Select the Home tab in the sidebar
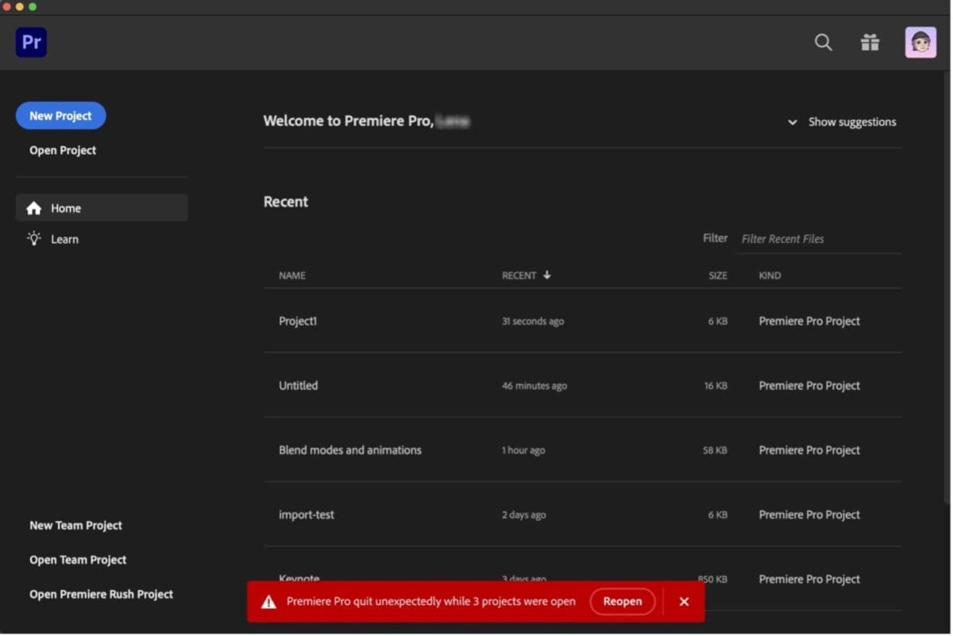This screenshot has height=636, width=953. 102,208
